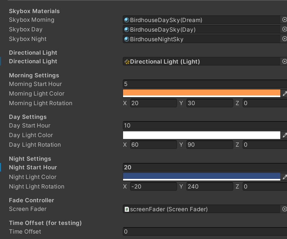Pick Night Light Color with eyedropper
This screenshot has width=287, height=239.
284,177
